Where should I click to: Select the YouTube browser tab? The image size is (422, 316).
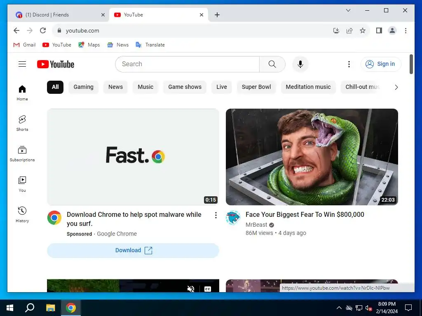pos(158,15)
